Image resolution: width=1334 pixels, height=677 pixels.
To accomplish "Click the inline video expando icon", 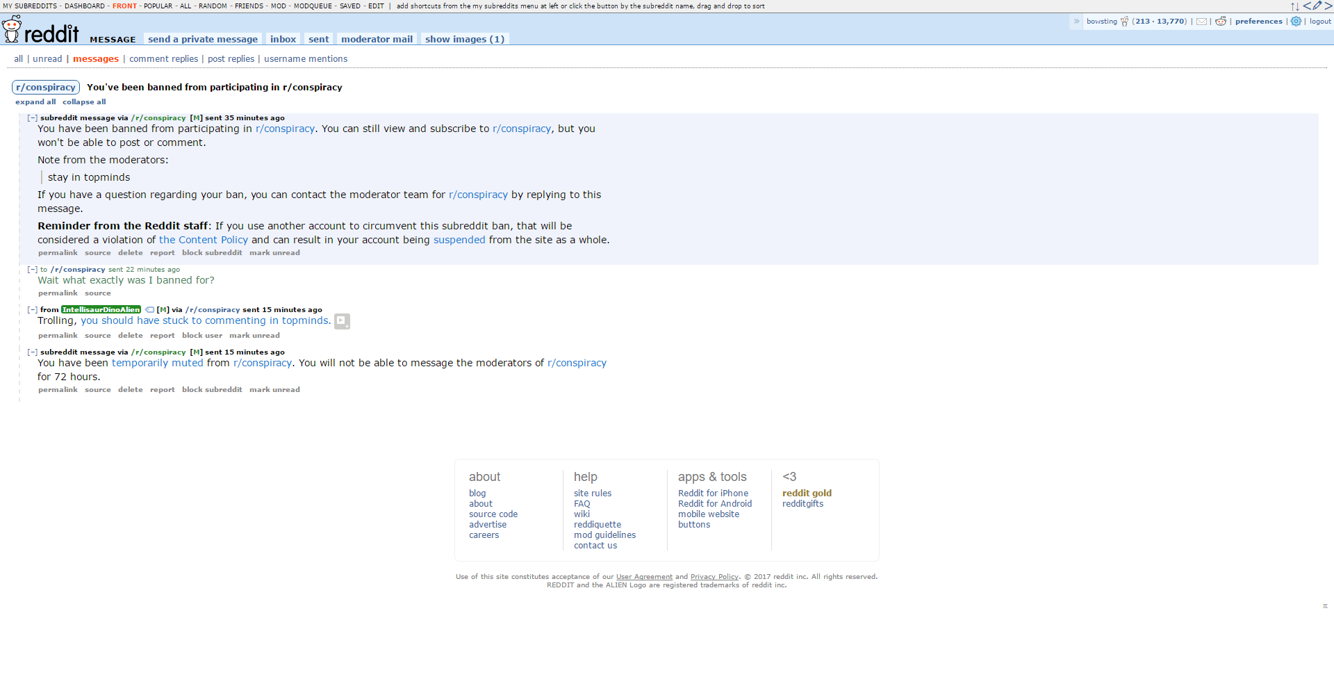I will point(342,321).
